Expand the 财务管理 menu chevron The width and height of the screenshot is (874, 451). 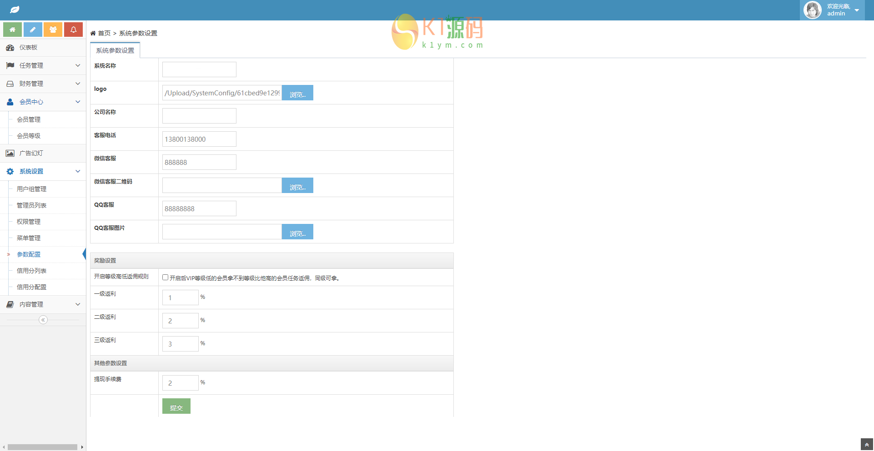click(x=78, y=84)
